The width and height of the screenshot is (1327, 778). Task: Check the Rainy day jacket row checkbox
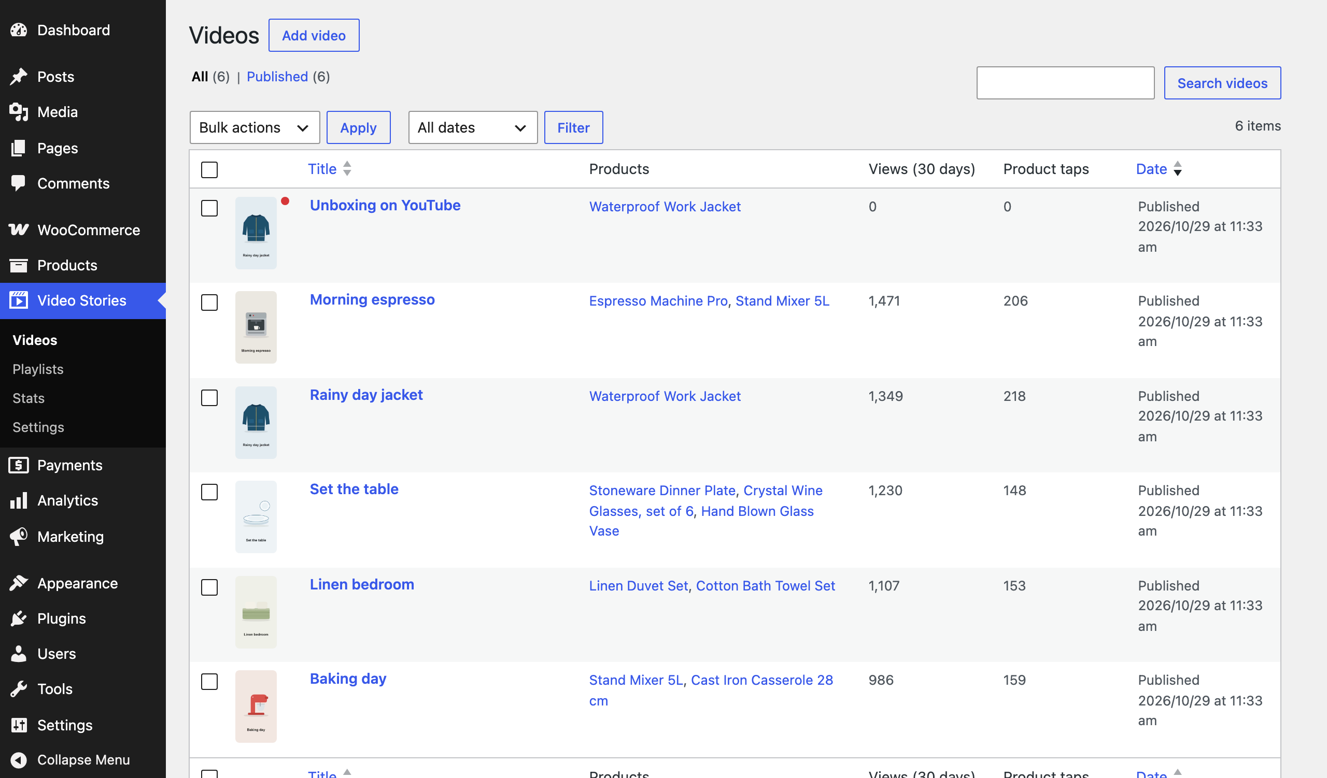[x=209, y=398]
